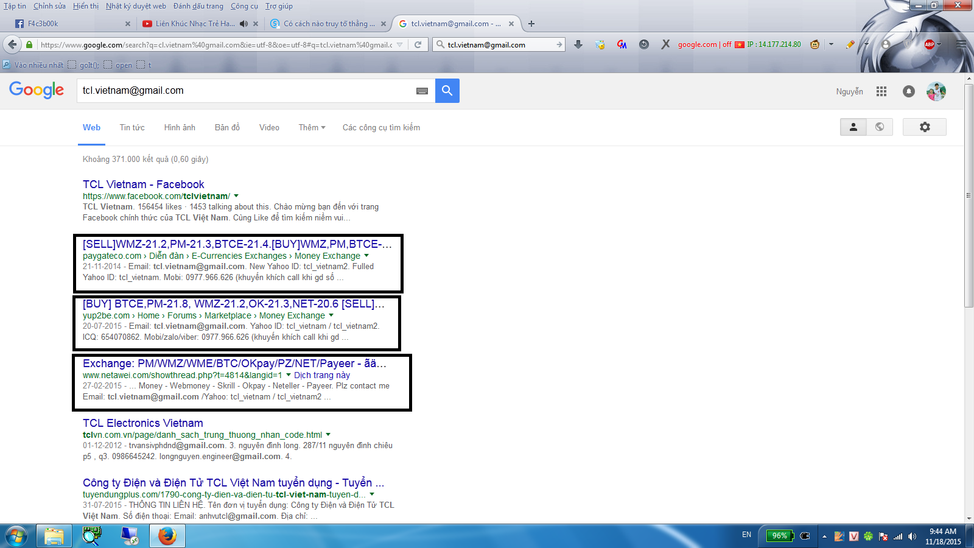Open options arrow for netawei.com result

point(289,375)
